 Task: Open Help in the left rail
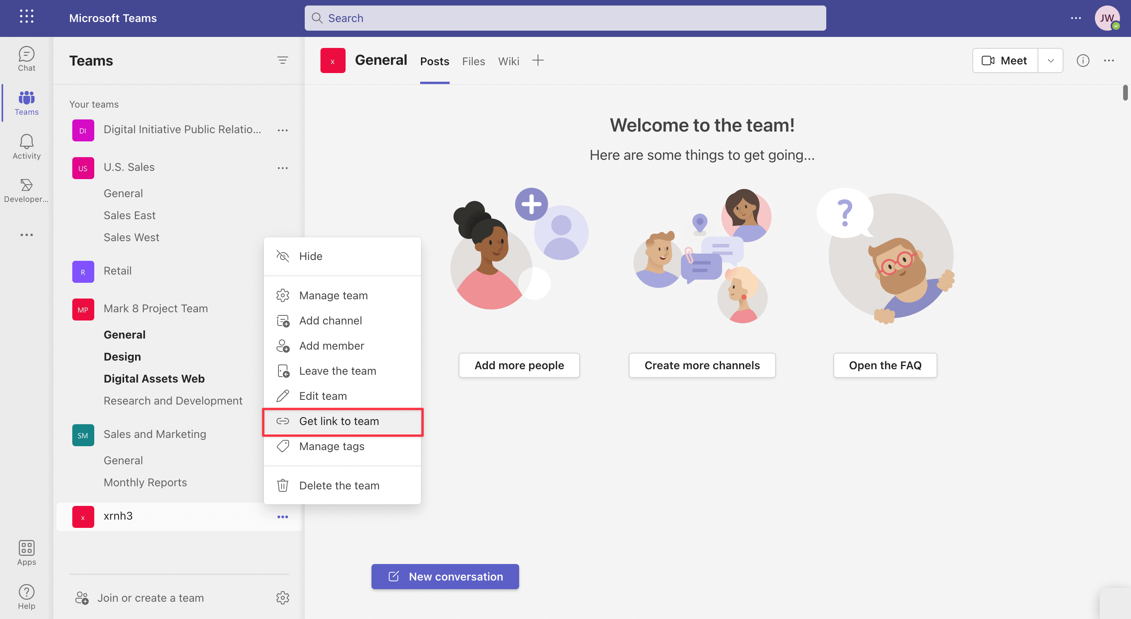pos(26,597)
